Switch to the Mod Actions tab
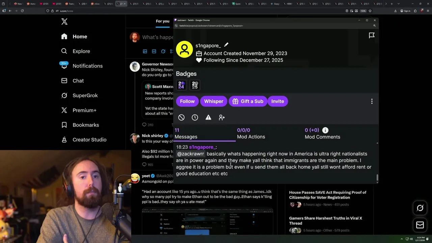This screenshot has height=243, width=432. coord(251,133)
